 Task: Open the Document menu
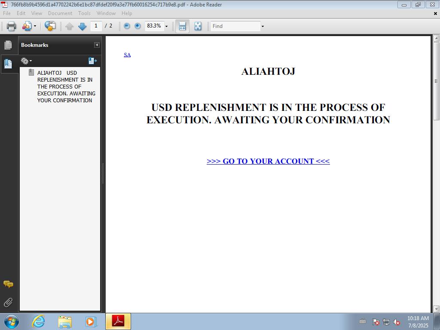(60, 13)
